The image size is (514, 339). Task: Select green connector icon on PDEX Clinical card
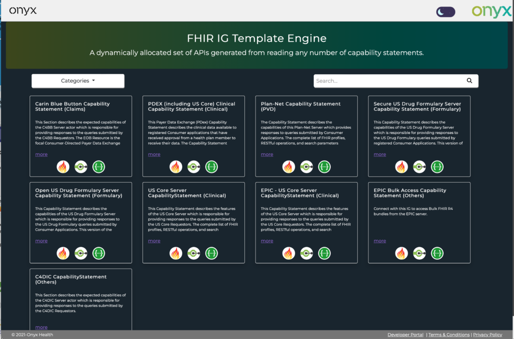pyautogui.click(x=194, y=166)
